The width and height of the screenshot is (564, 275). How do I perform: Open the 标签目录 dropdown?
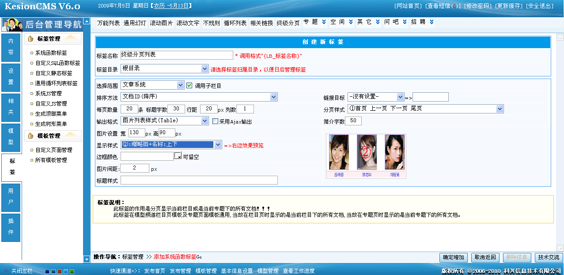coord(204,69)
